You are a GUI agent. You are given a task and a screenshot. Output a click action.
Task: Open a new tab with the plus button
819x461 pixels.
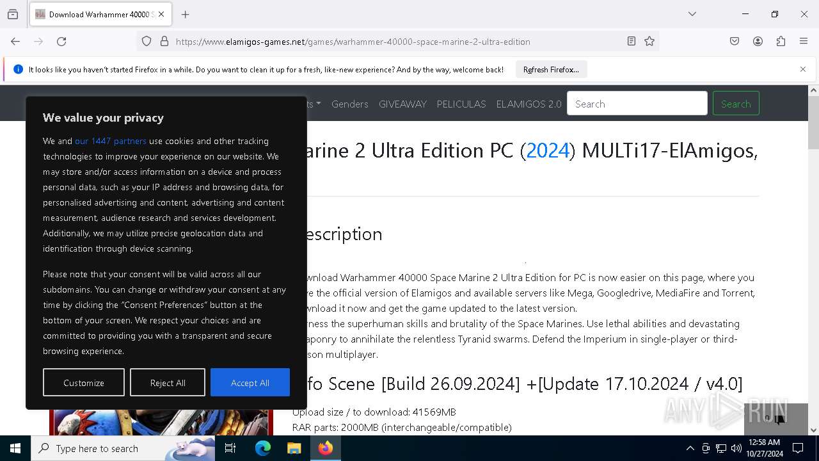tap(186, 14)
